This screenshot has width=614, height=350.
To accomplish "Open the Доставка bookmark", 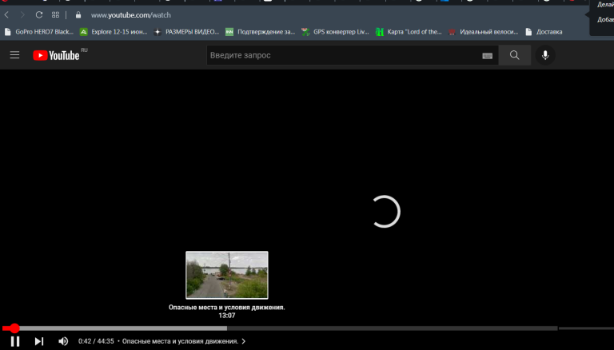I will (x=544, y=32).
